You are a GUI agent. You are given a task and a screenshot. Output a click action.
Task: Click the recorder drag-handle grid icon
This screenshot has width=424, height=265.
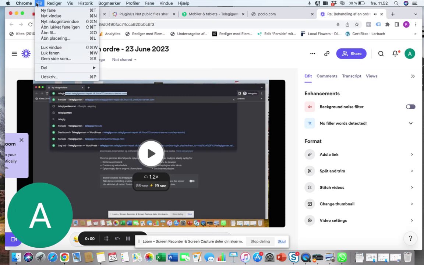[x=106, y=239]
